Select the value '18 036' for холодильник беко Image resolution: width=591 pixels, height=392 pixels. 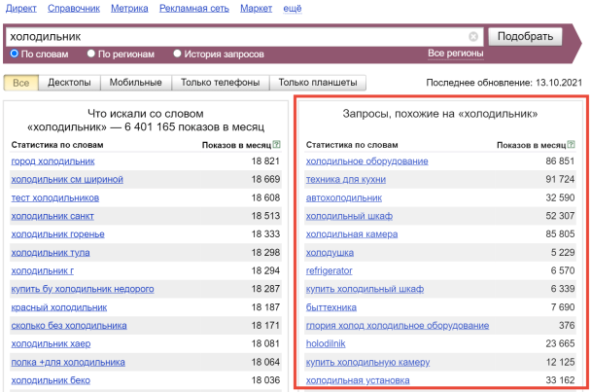tap(265, 380)
